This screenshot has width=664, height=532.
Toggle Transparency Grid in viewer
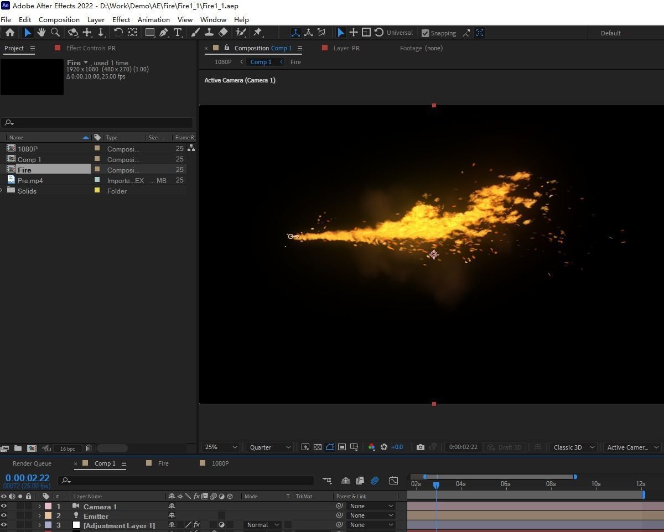point(318,447)
